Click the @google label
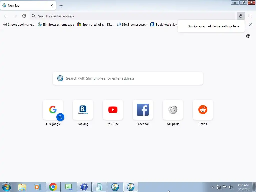 [55, 124]
